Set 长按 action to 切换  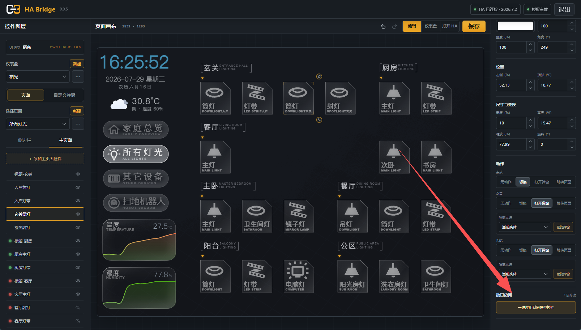tap(523, 250)
